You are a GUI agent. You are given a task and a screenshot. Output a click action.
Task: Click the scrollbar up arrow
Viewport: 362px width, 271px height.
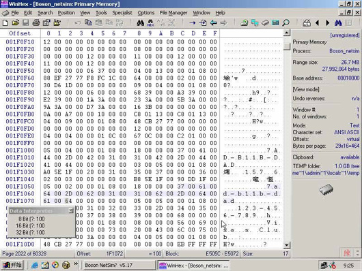tap(286, 33)
